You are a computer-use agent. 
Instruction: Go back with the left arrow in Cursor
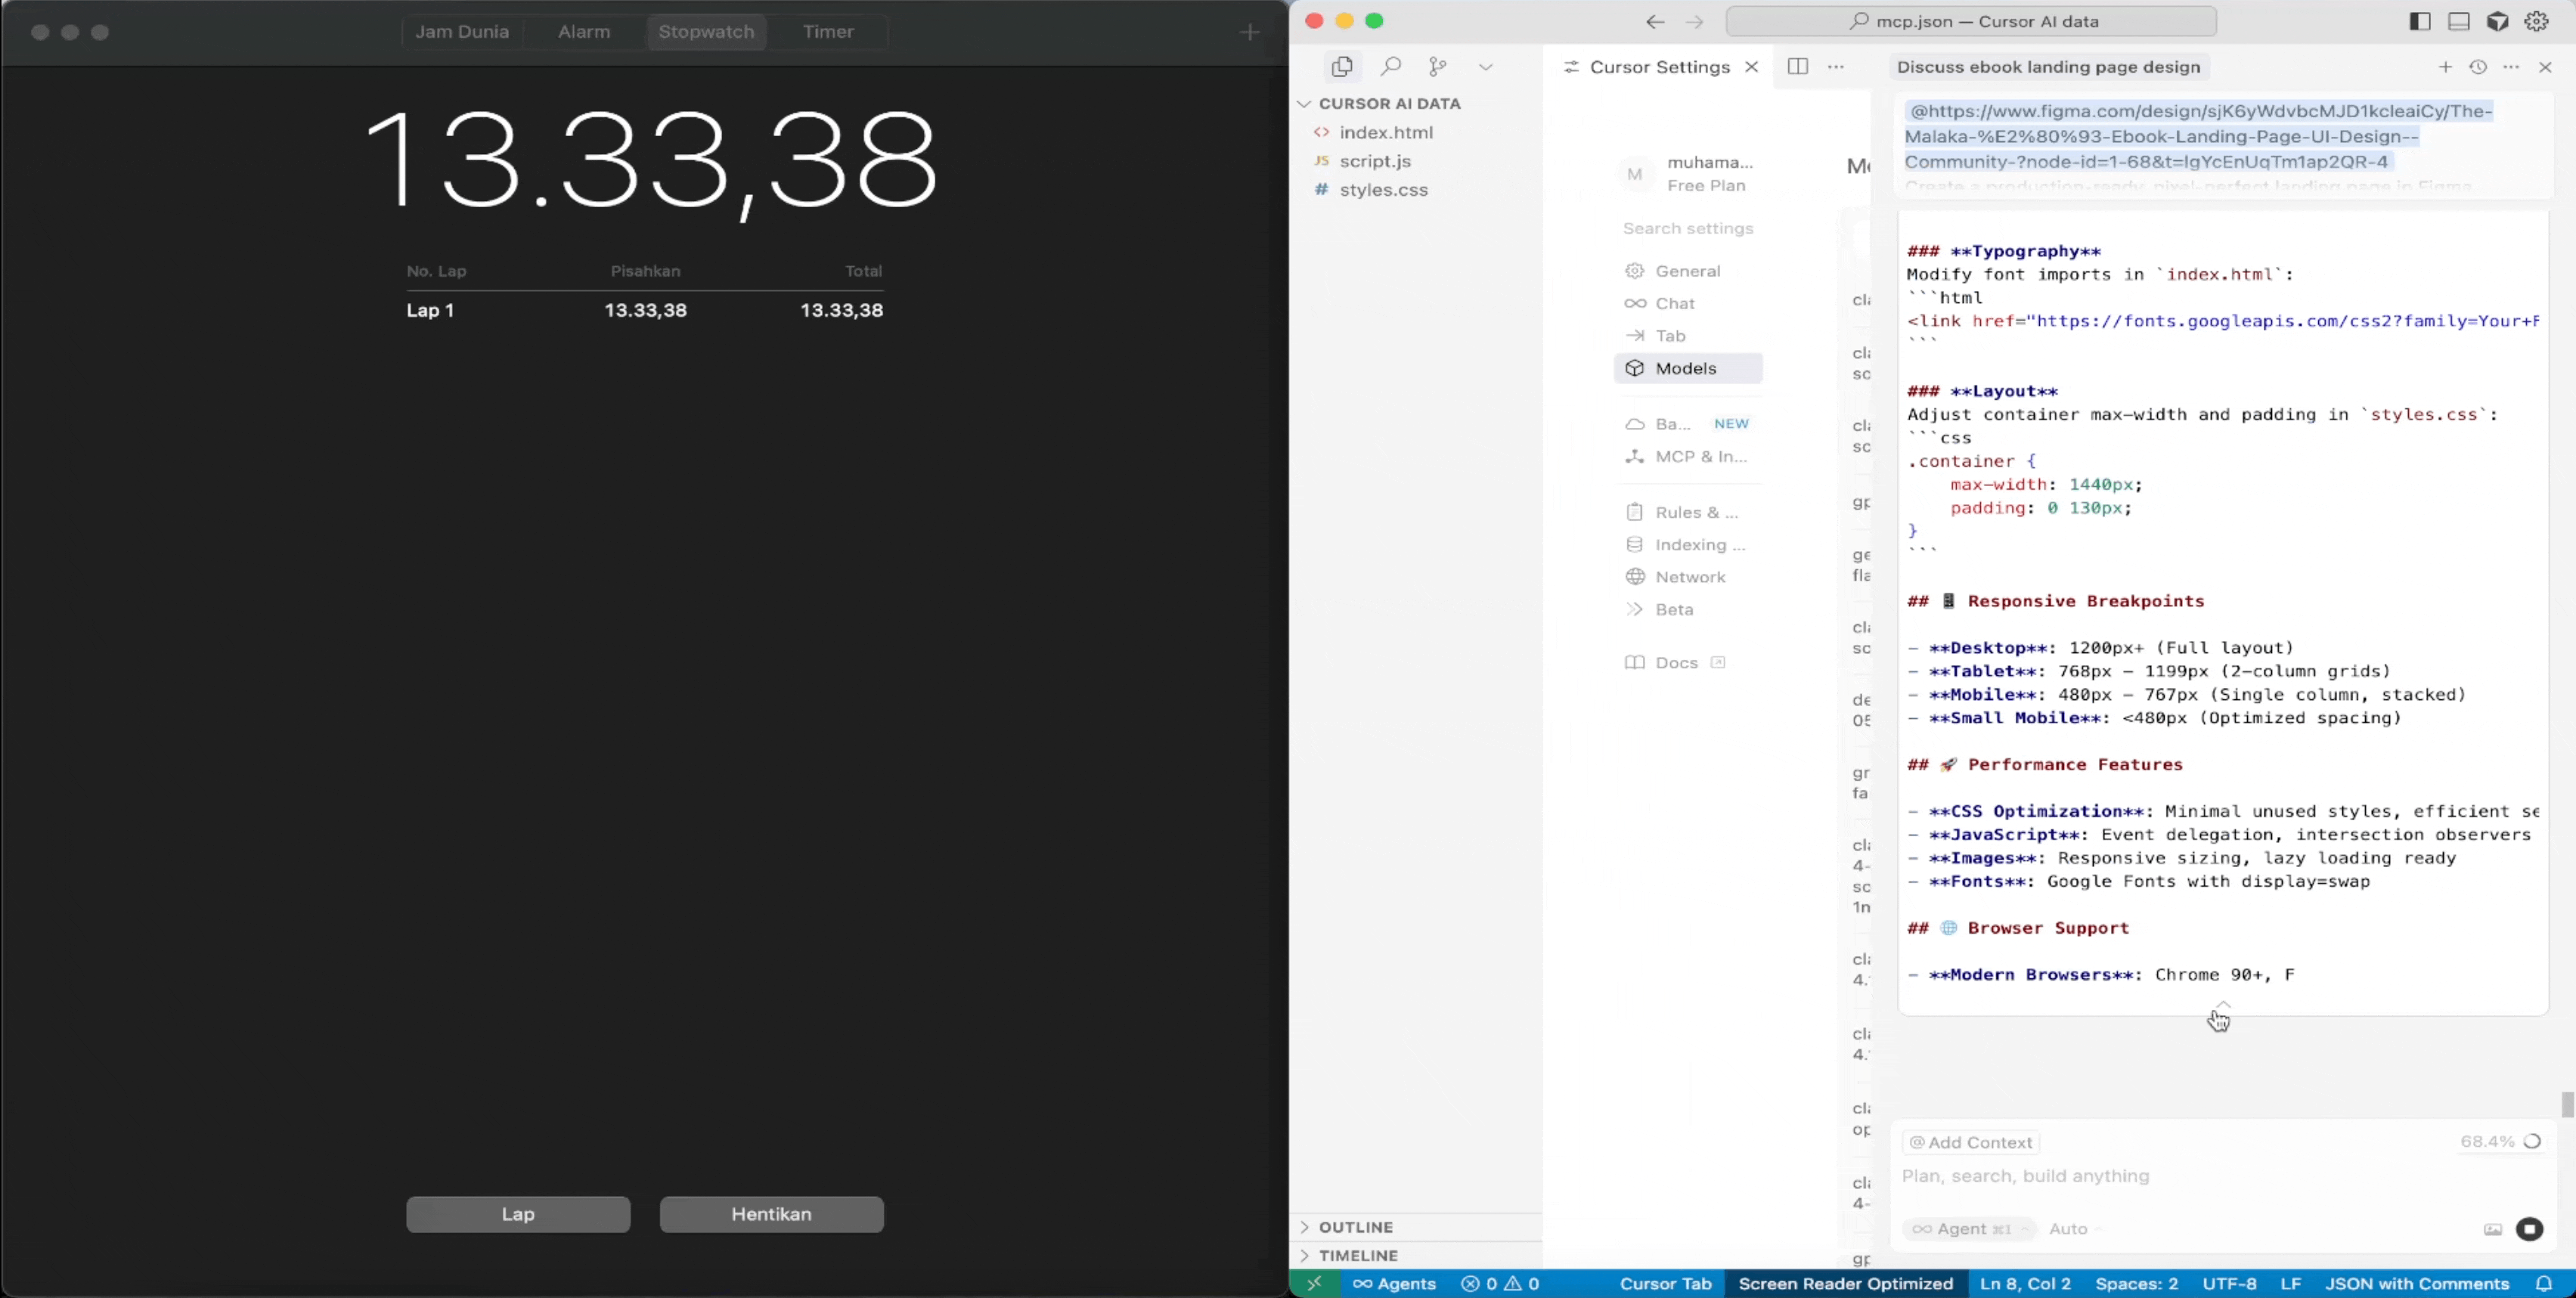coord(1655,22)
